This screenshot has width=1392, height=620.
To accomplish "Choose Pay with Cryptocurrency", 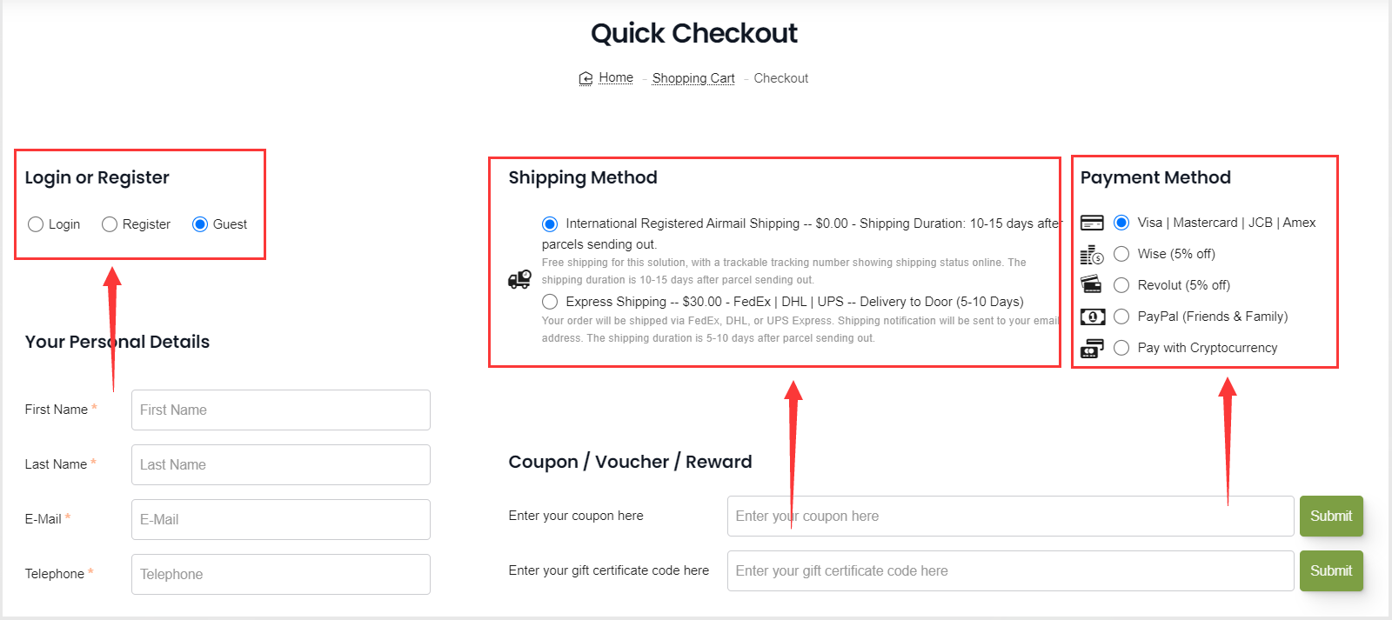I will (x=1121, y=348).
